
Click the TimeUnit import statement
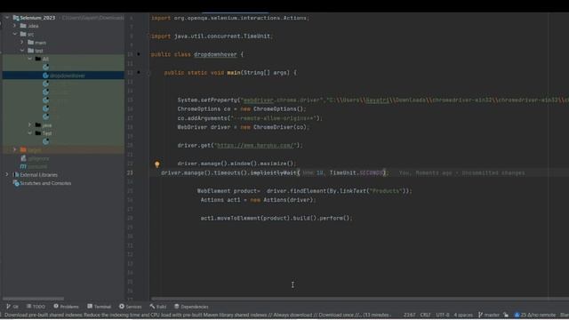click(x=212, y=36)
